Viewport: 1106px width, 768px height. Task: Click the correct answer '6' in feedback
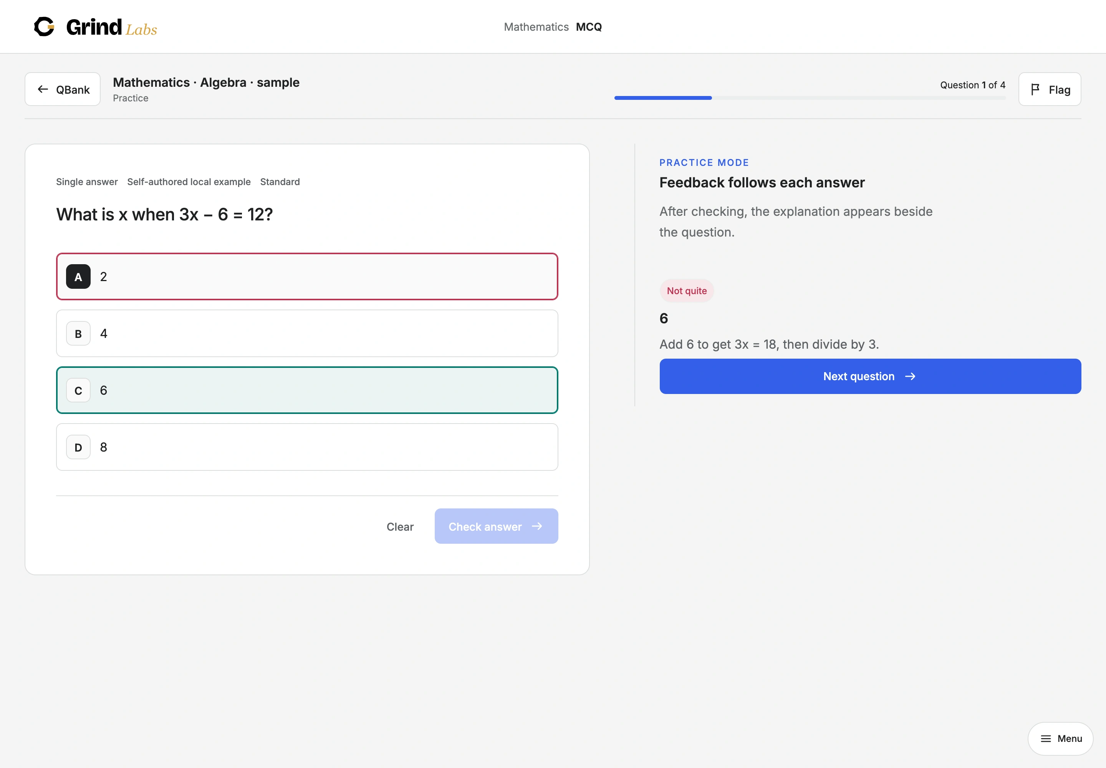click(x=664, y=319)
